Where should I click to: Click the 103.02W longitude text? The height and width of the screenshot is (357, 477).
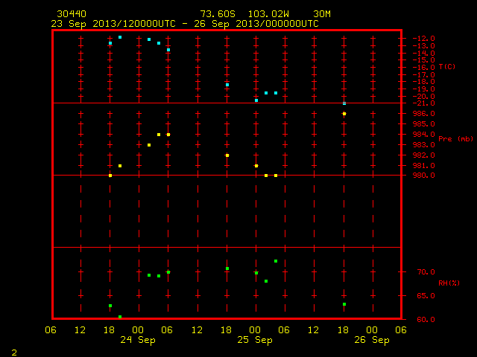tap(268, 14)
